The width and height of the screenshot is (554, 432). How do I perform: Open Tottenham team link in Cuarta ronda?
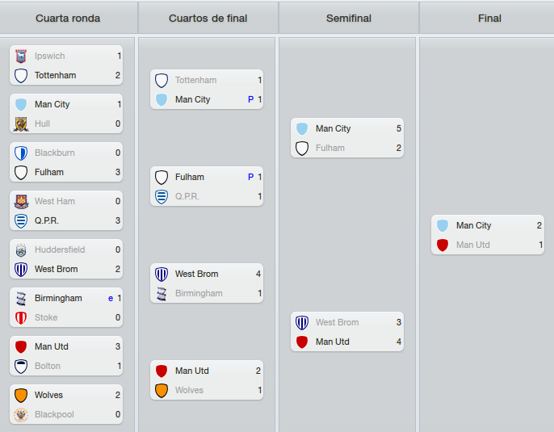(x=55, y=75)
